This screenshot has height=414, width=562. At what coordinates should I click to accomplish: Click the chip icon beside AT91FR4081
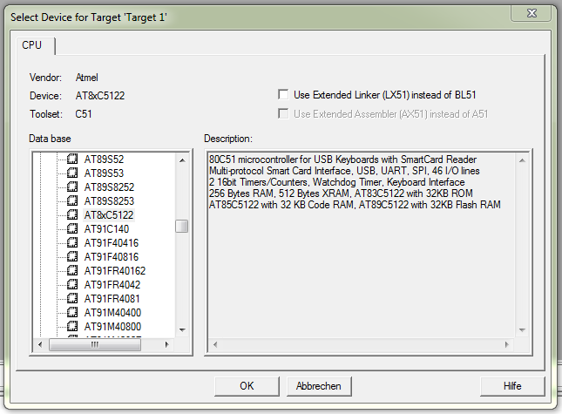pos(72,299)
